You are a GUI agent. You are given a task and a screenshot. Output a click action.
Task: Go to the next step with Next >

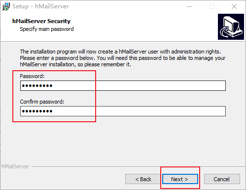coord(180,179)
